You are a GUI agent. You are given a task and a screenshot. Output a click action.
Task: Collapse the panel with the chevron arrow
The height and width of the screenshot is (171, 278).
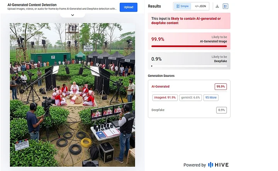click(73, 15)
